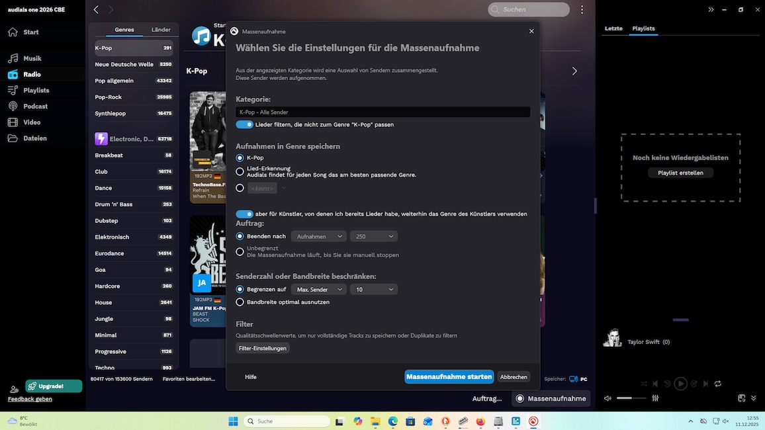Open the Musik section icon
This screenshot has width=765, height=430.
point(13,58)
